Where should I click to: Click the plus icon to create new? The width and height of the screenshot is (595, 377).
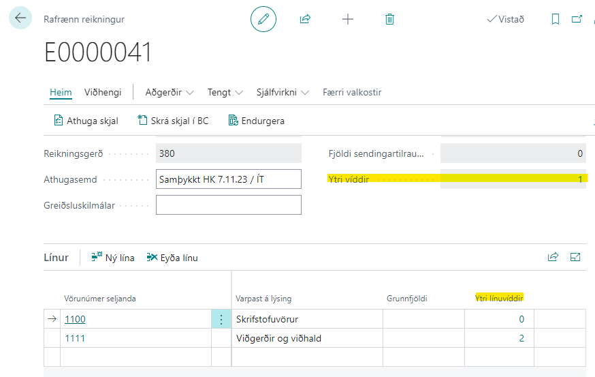[x=348, y=19]
